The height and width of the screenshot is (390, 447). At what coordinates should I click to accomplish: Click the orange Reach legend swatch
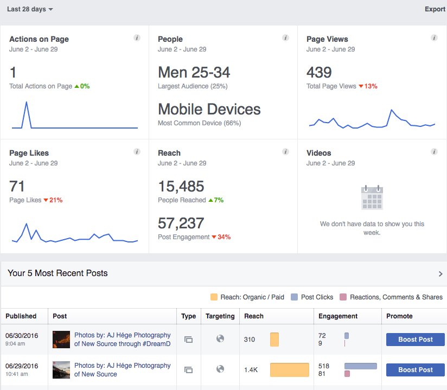(x=214, y=297)
